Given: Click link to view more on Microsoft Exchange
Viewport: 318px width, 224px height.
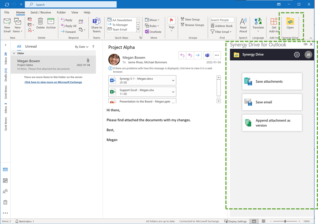Looking at the screenshot, I should (53, 82).
